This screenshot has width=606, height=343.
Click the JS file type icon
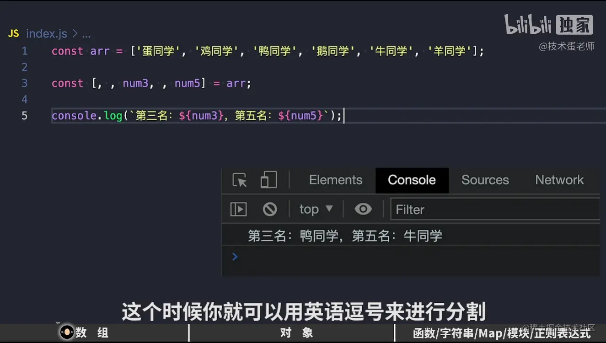pos(13,33)
